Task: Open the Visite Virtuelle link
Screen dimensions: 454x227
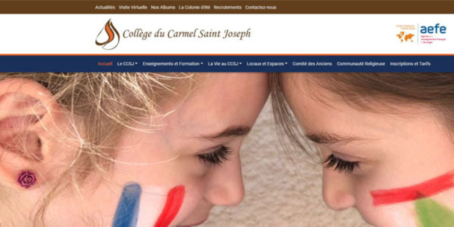Action: point(133,8)
